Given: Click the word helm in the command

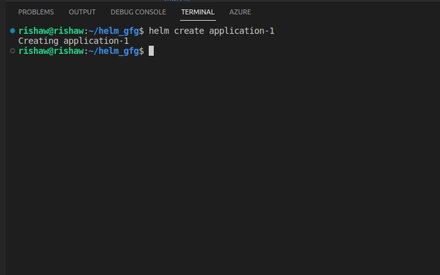Looking at the screenshot, I should tap(159, 31).
